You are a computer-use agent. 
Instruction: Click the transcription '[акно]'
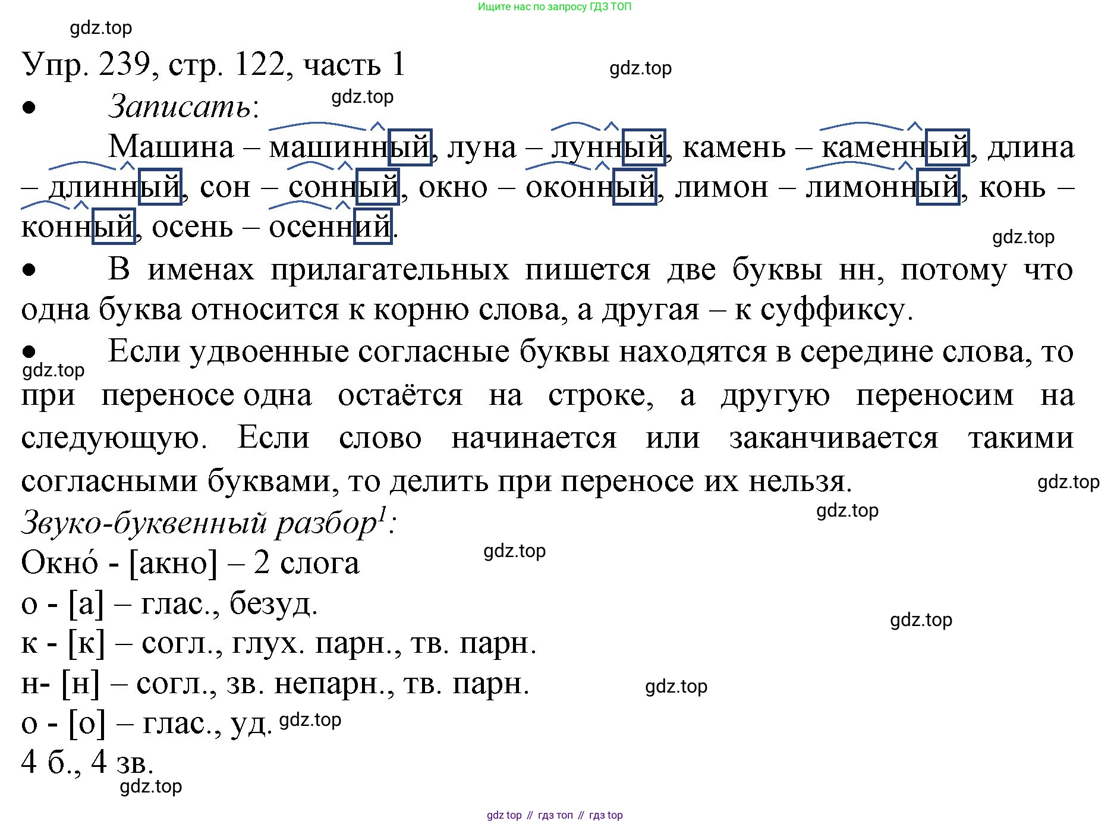tap(174, 562)
